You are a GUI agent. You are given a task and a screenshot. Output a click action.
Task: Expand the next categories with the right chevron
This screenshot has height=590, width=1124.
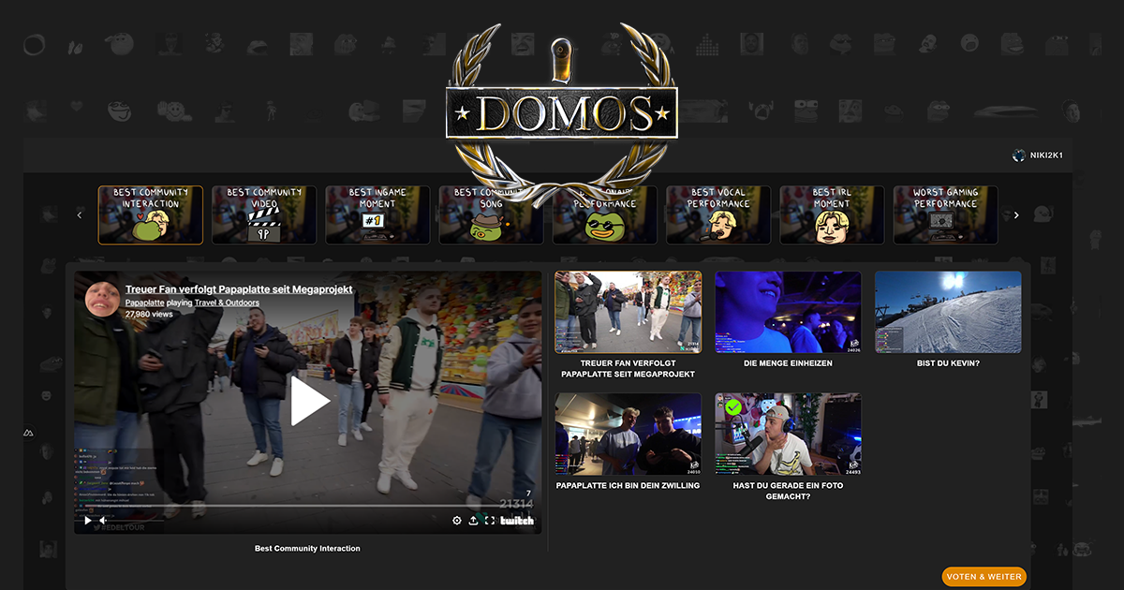[1016, 214]
